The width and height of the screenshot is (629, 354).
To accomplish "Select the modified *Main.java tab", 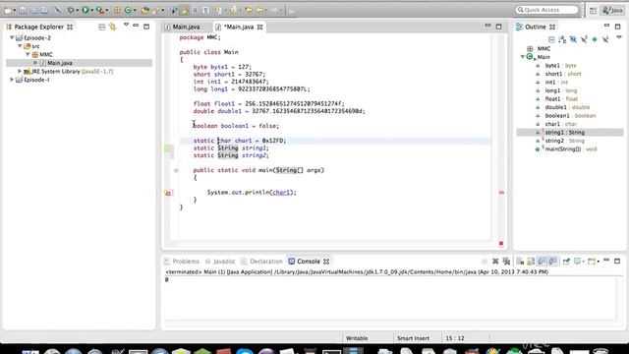I will coord(239,27).
